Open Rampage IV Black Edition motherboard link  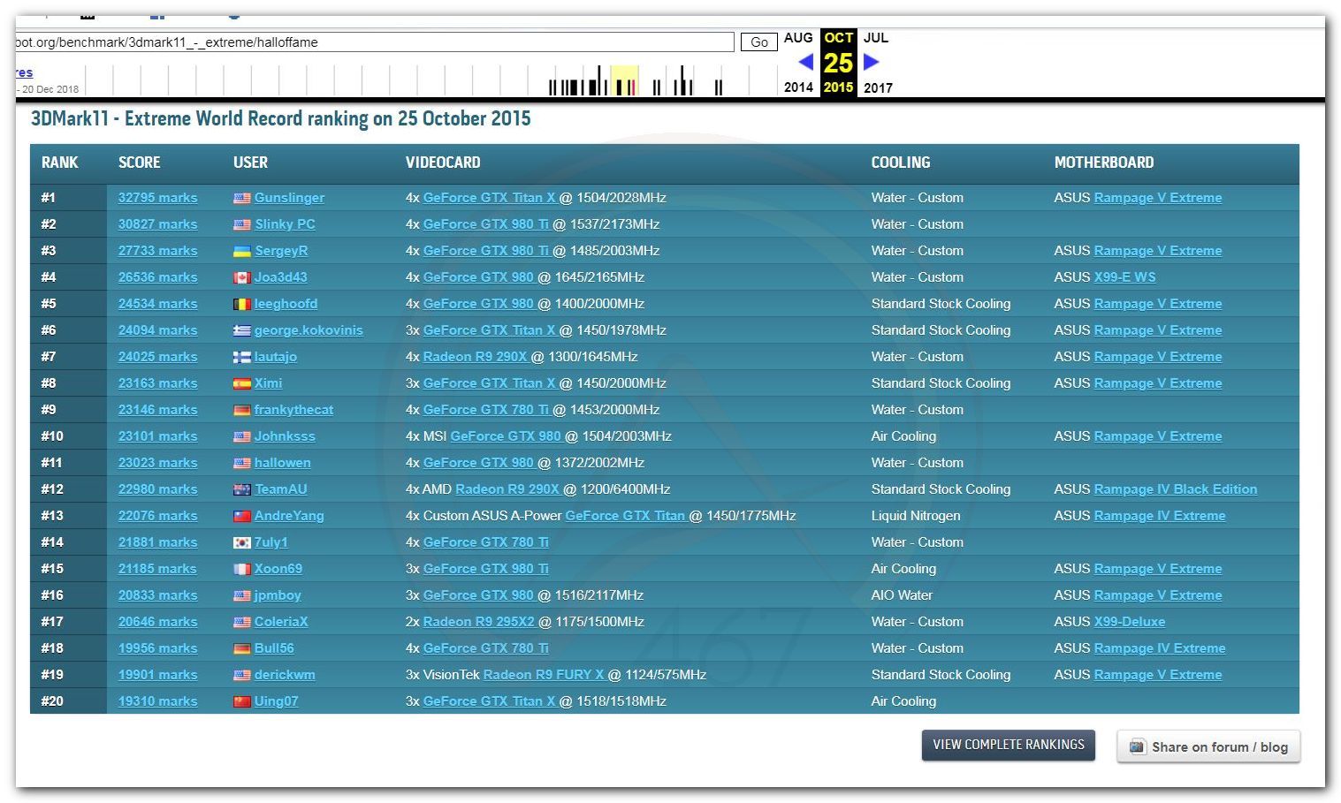tap(1175, 489)
